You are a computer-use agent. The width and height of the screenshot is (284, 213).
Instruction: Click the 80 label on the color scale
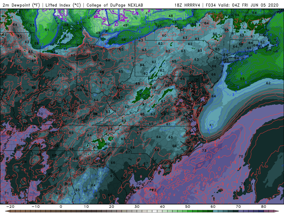coord(264,207)
